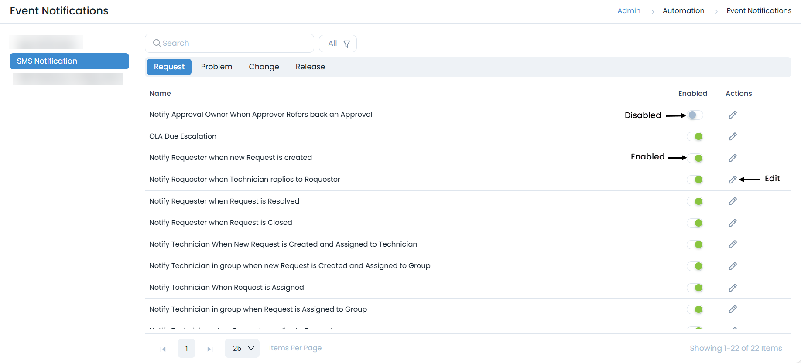Edit 'Notify Requester when Technician replies to Requester'
Image resolution: width=801 pixels, height=363 pixels.
coord(733,180)
